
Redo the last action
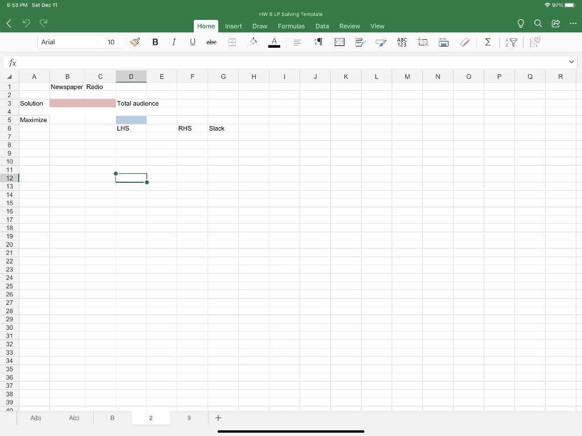coord(43,23)
